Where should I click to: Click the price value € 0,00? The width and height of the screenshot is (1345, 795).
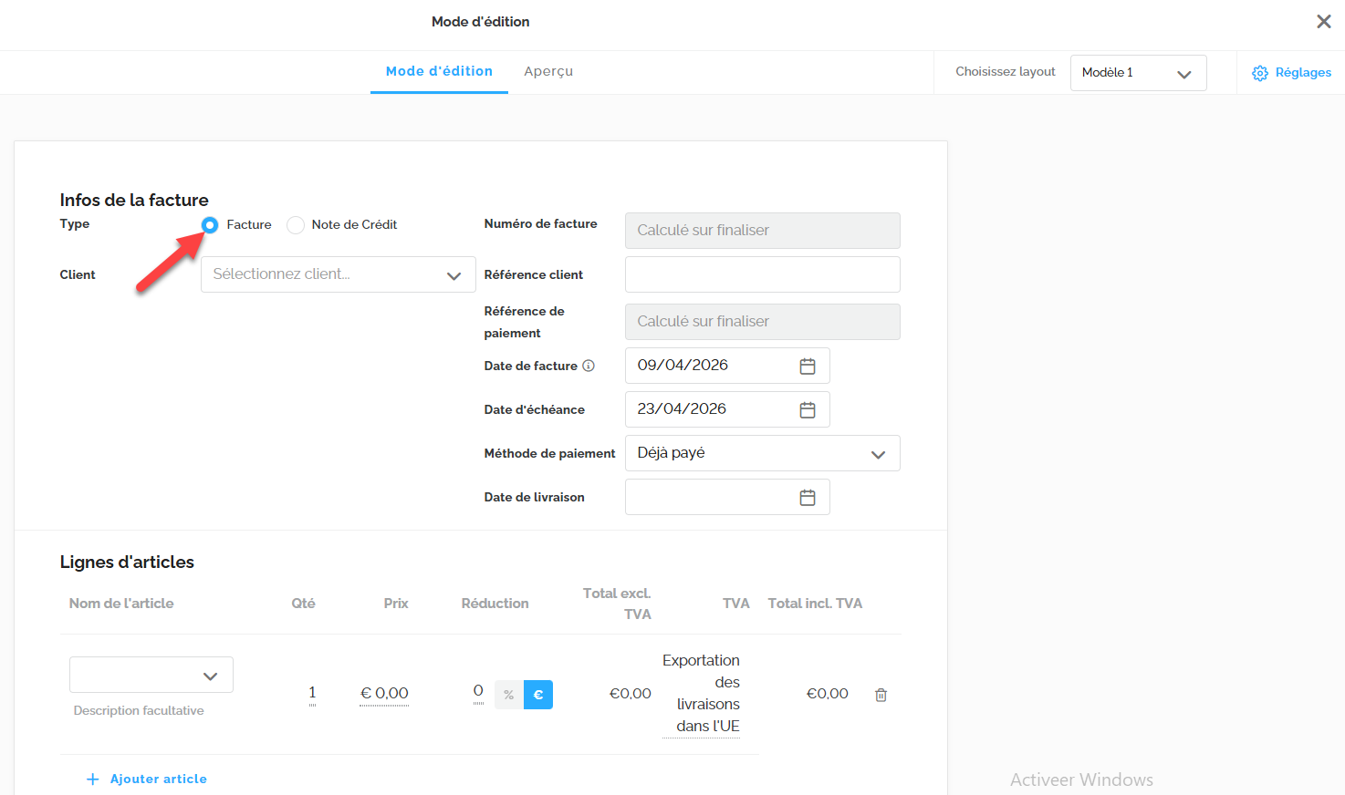coord(384,694)
